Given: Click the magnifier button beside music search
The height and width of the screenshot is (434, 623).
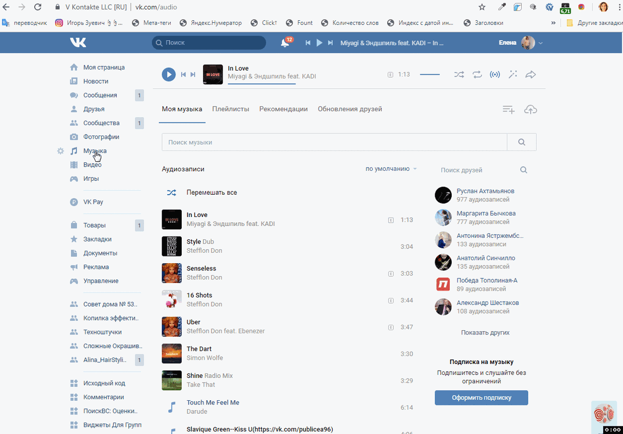Looking at the screenshot, I should (522, 142).
